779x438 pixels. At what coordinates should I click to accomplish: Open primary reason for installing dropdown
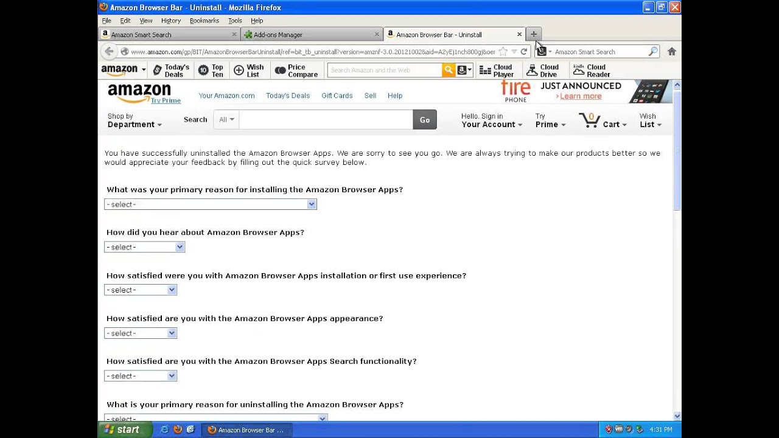(211, 204)
